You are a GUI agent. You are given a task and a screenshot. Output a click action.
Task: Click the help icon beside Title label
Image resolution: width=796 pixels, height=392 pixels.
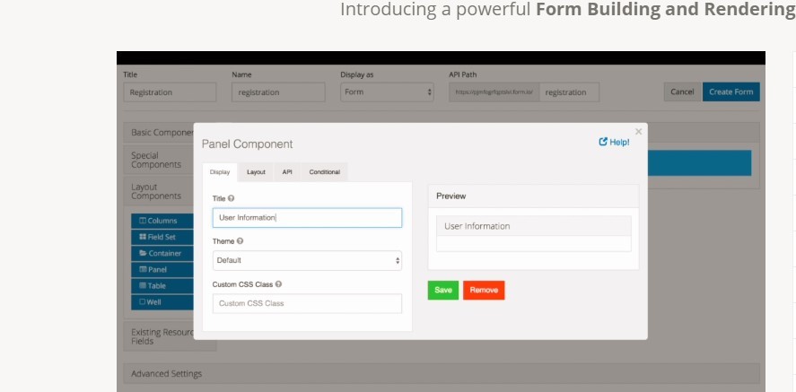click(232, 198)
